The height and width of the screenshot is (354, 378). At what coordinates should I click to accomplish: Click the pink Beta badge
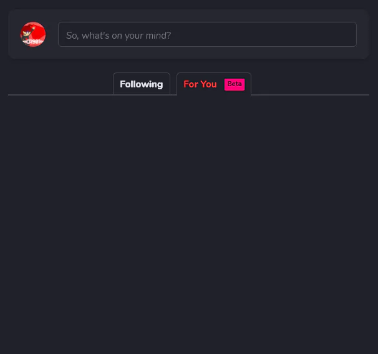pyautogui.click(x=235, y=84)
